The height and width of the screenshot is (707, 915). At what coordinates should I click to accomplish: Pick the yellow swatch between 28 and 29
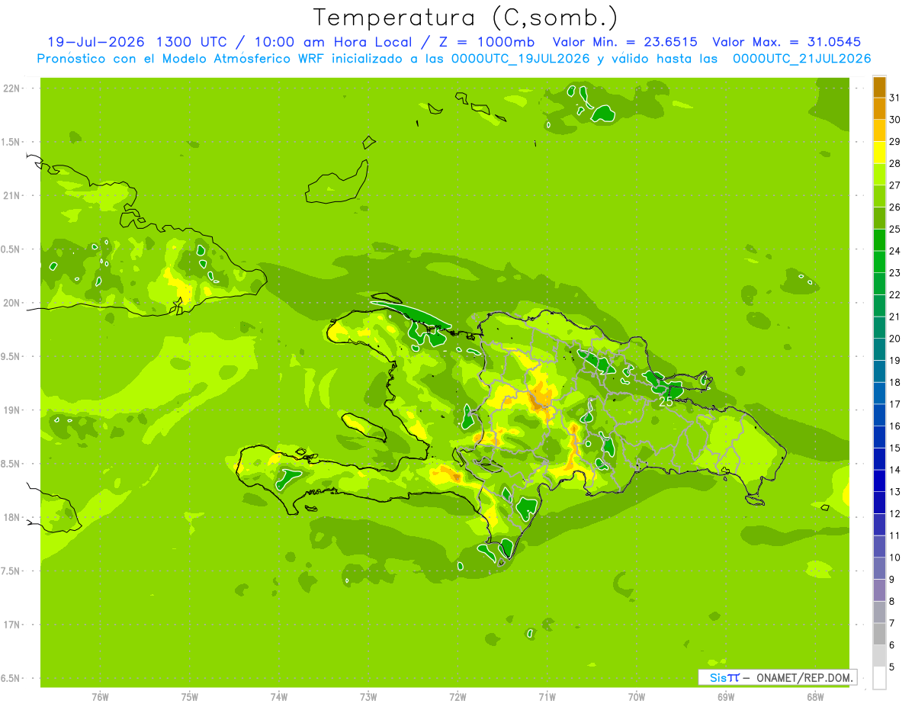point(879,153)
